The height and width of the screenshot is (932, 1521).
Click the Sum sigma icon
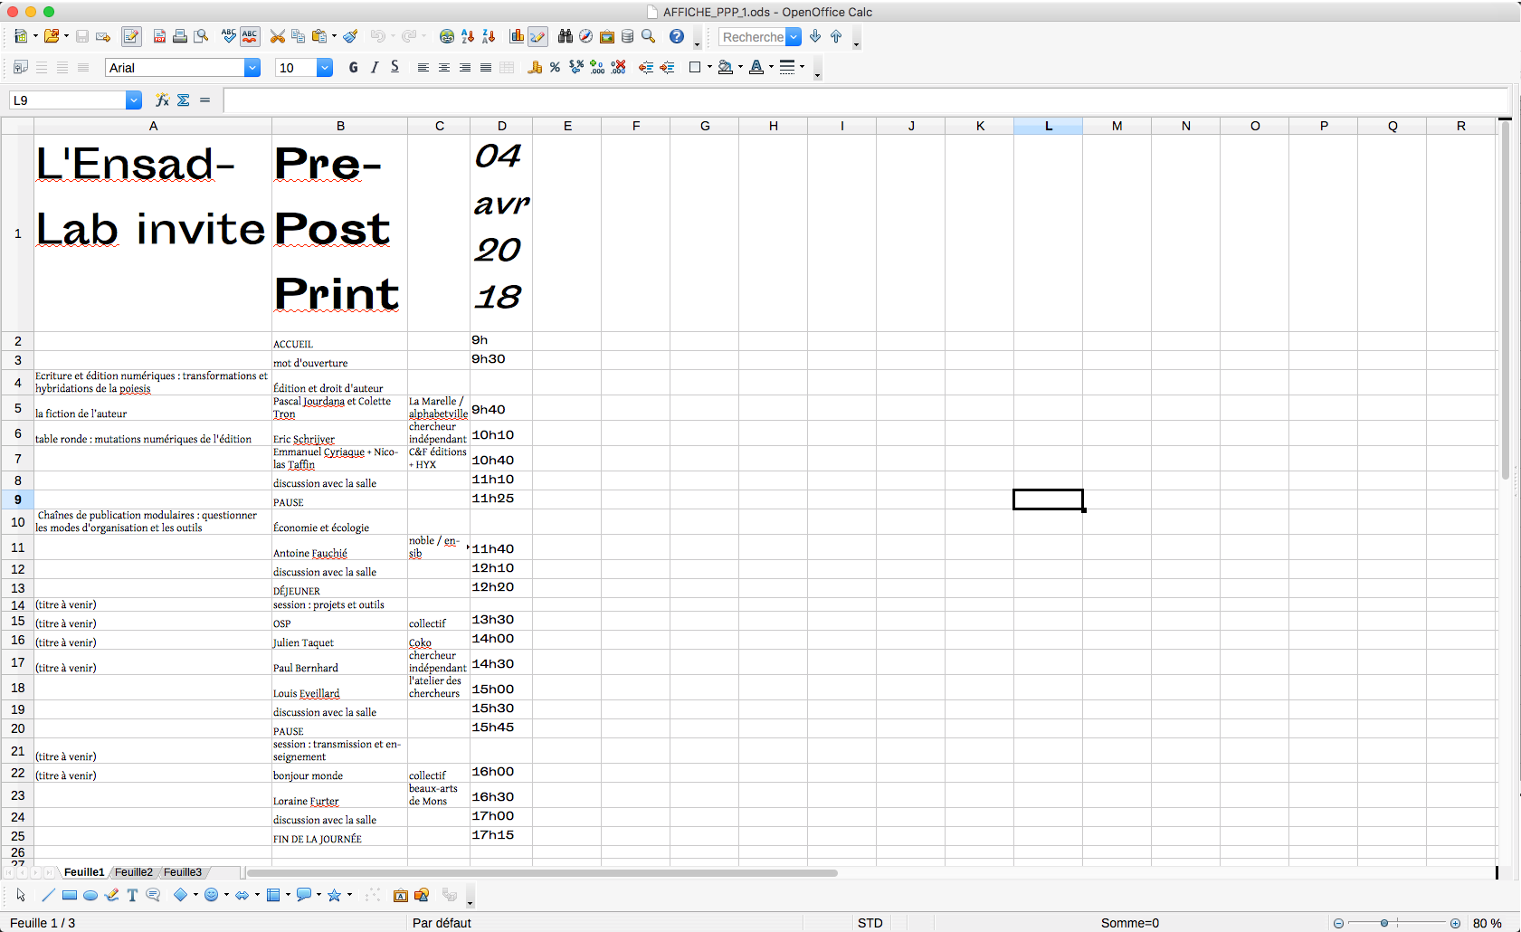[184, 100]
